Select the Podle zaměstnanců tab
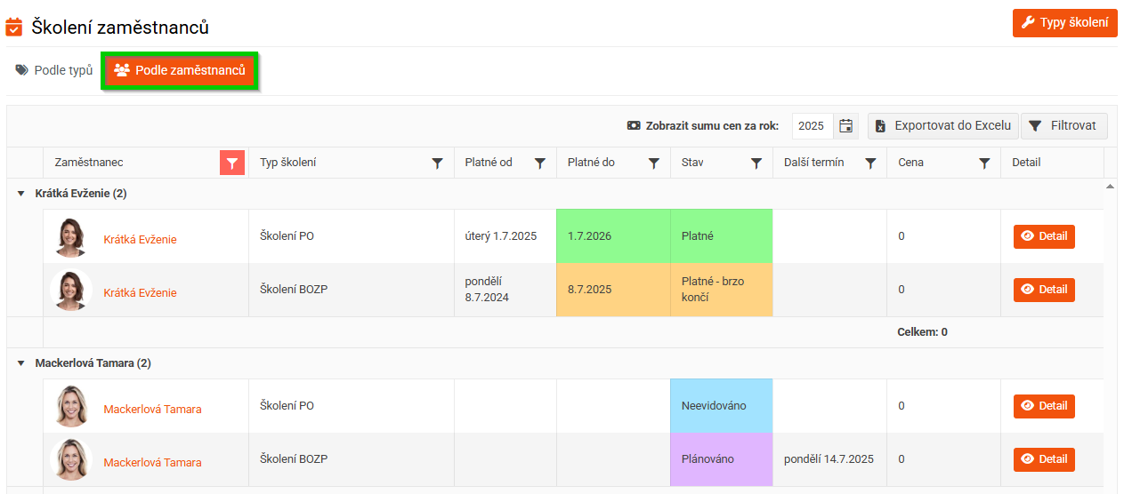Image resolution: width=1124 pixels, height=494 pixels. click(180, 70)
